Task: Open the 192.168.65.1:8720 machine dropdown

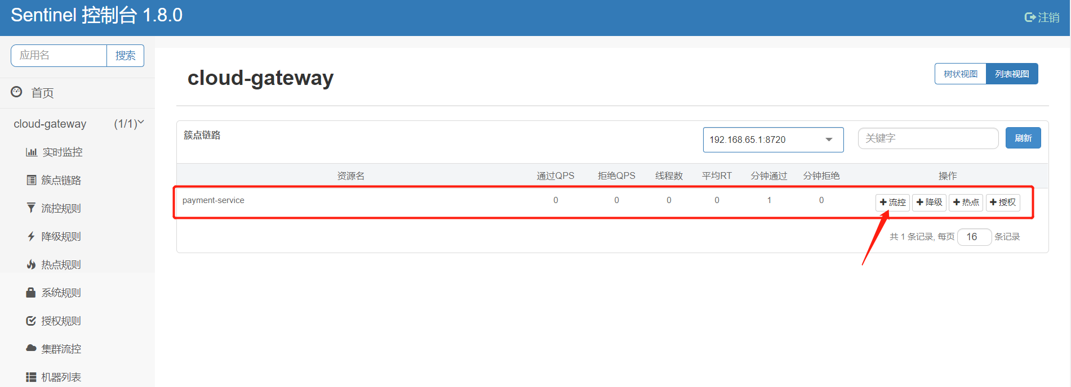Action: [772, 139]
